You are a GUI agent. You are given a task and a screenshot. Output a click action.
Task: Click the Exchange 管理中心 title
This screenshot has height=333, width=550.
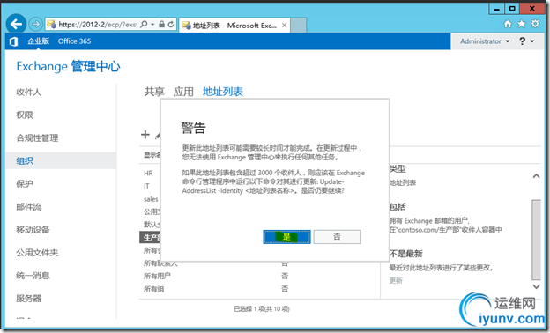pos(69,66)
